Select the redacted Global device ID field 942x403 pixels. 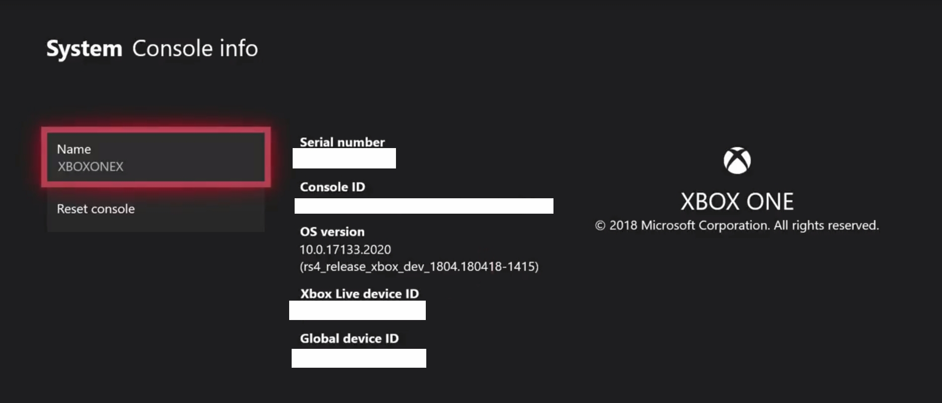358,358
